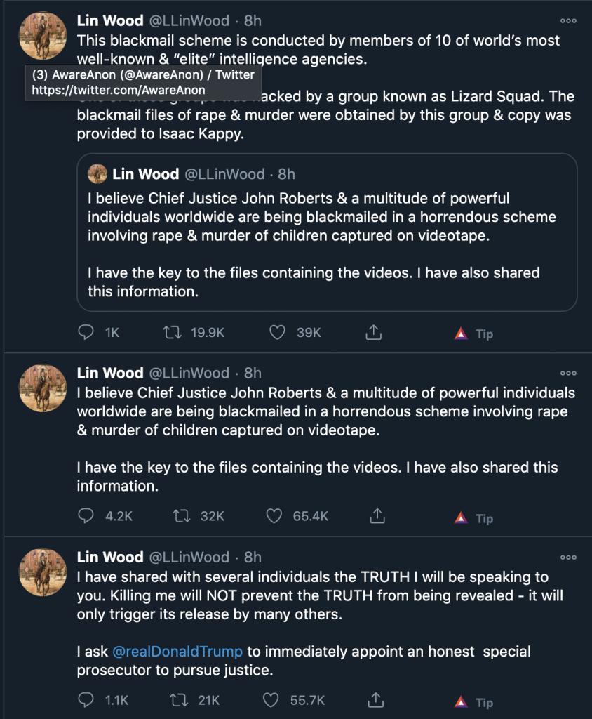Open the @realDonaldTrump mention link
Viewport: 592px width, 719px height.
tap(177, 651)
